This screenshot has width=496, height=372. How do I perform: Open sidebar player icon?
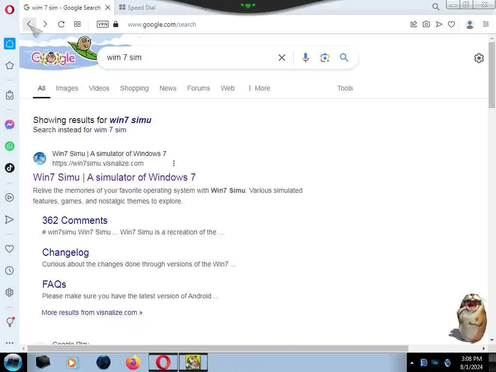point(10,198)
